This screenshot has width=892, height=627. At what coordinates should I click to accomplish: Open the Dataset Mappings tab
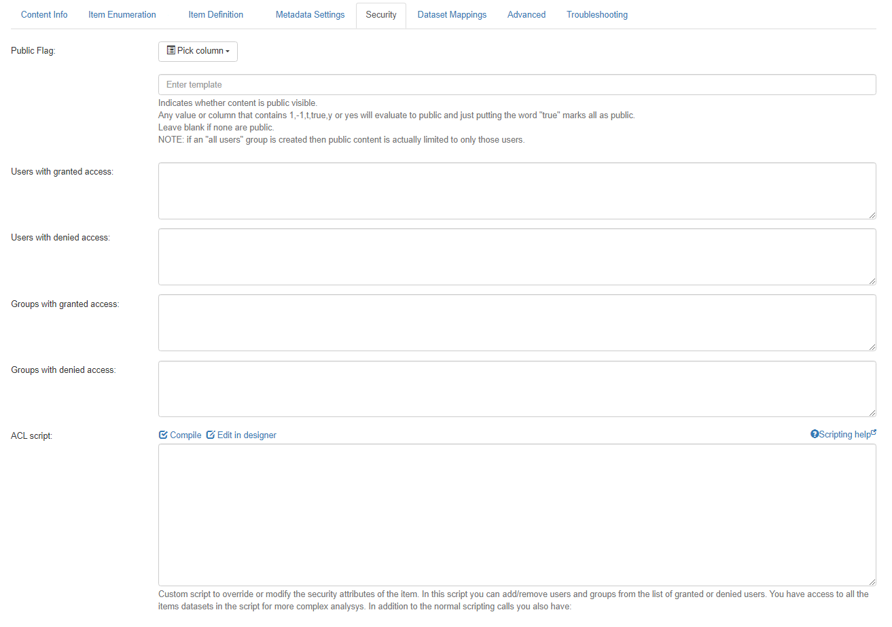click(452, 15)
